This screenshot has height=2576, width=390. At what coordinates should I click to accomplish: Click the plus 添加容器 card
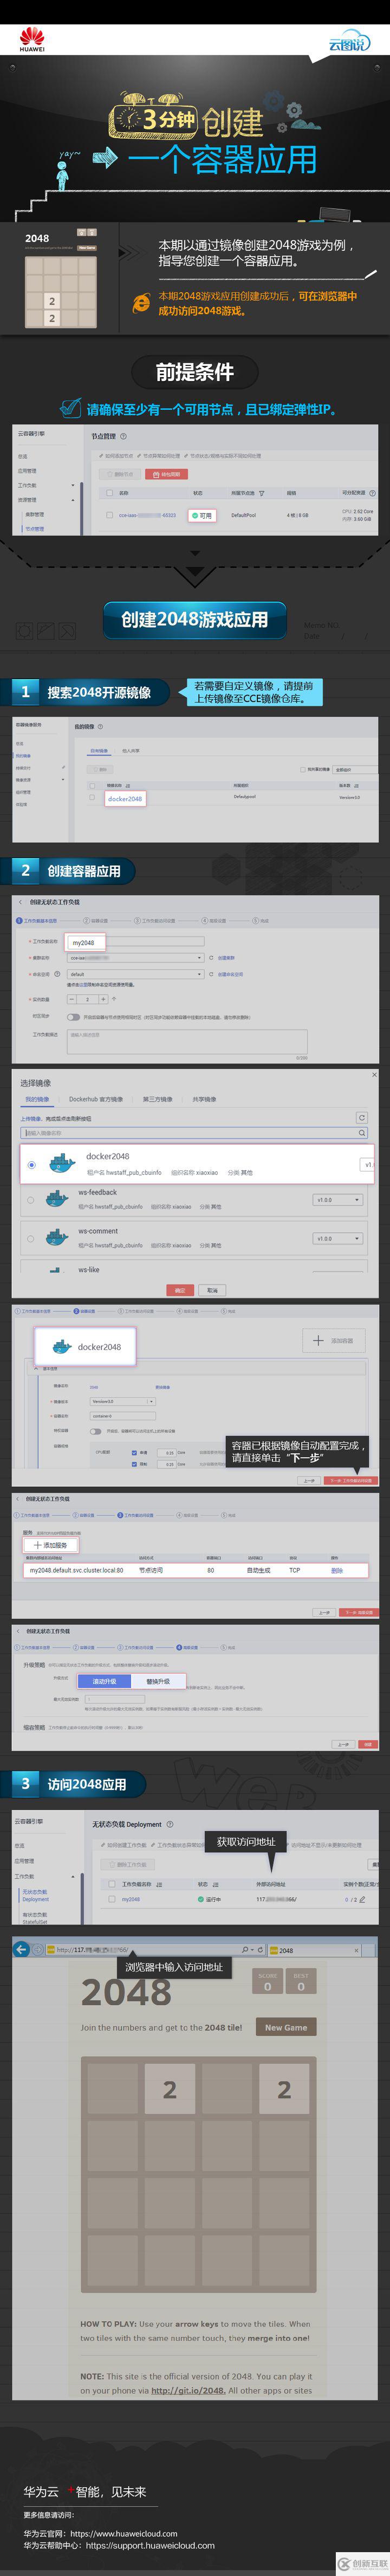[333, 1341]
